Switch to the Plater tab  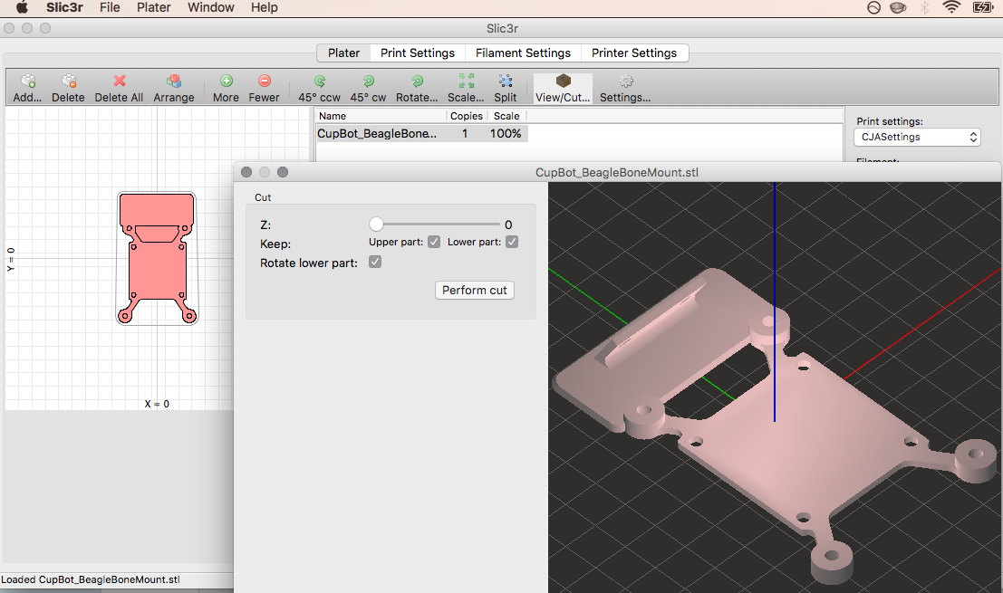(x=343, y=53)
